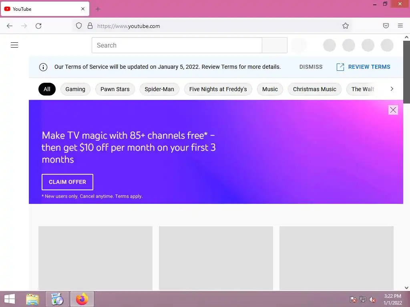Image resolution: width=410 pixels, height=307 pixels.
Task: Open the network status tray icon
Action: (x=362, y=299)
